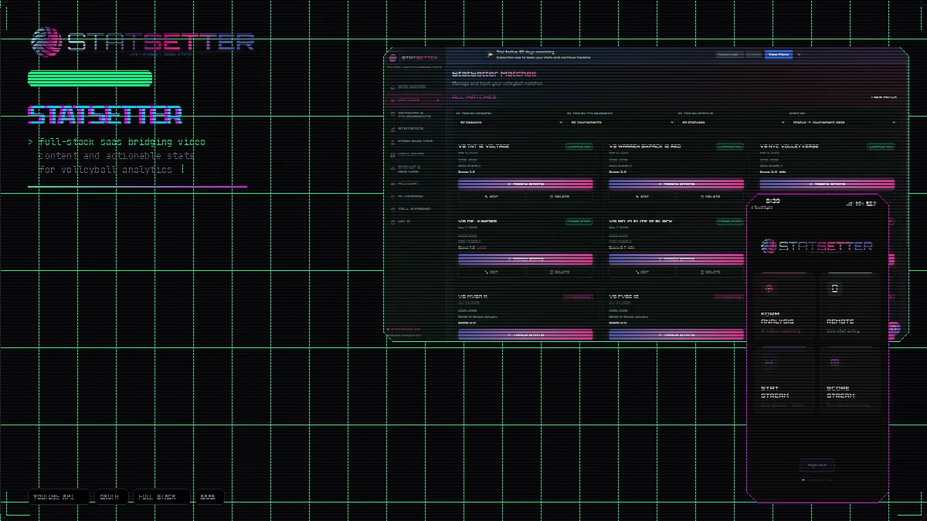The width and height of the screenshot is (927, 521).
Task: Click the green progress bar under the logo
Action: click(89, 79)
